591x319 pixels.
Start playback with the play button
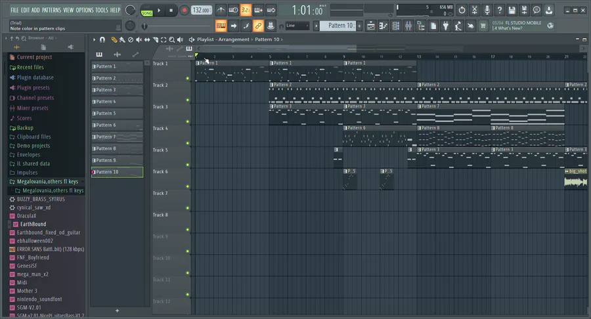159,10
